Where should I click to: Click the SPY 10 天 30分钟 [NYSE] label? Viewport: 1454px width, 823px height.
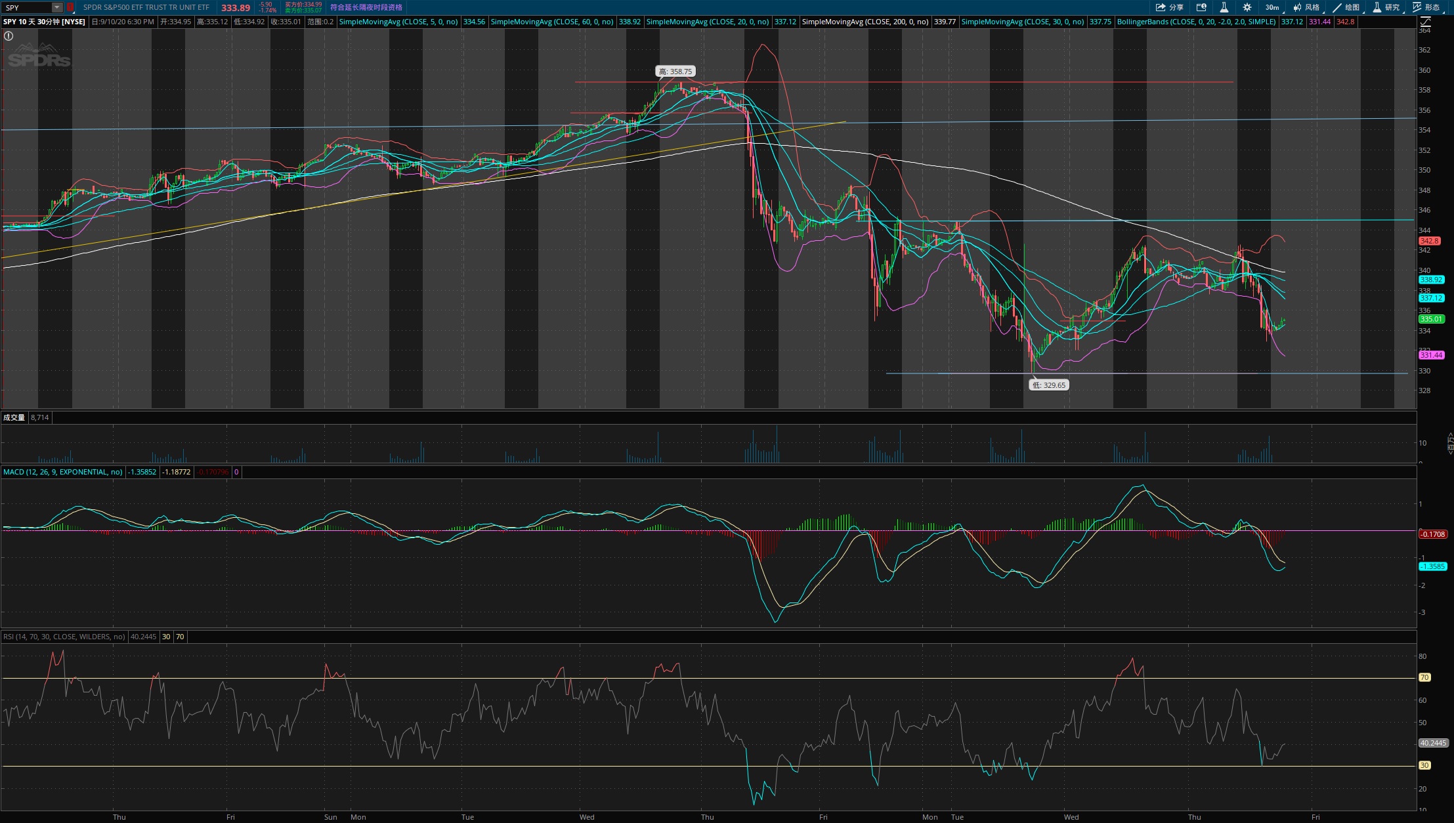pyautogui.click(x=44, y=22)
